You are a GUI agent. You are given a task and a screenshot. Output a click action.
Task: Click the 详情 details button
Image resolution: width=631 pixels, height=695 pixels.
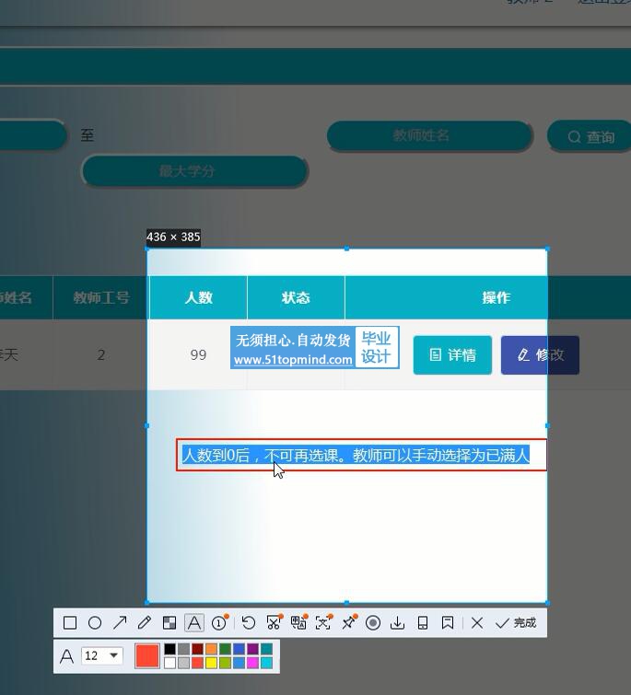452,355
